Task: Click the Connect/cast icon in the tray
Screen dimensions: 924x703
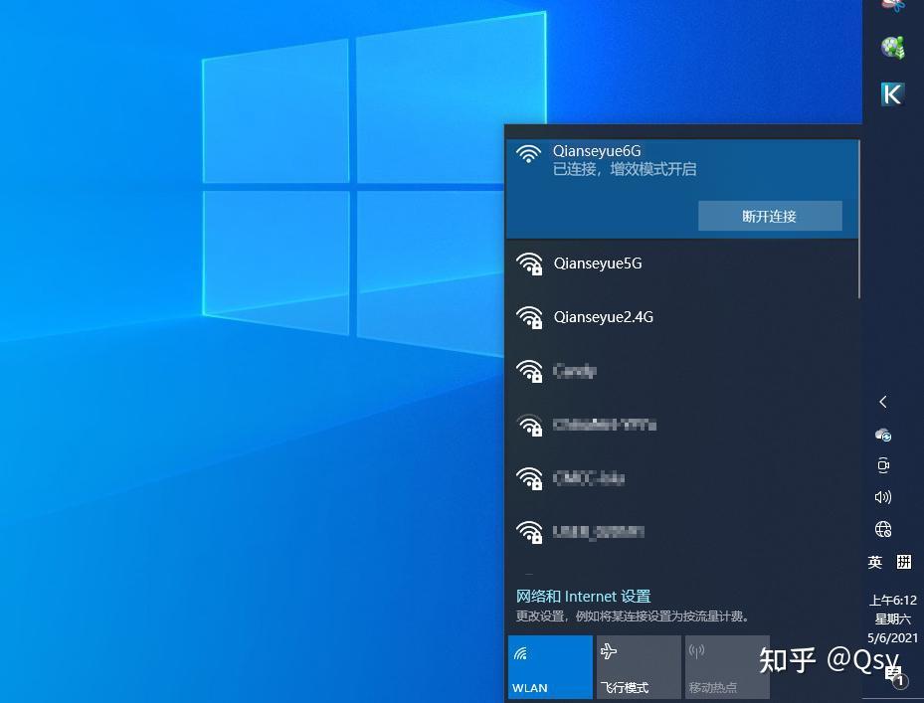Action: (x=883, y=465)
